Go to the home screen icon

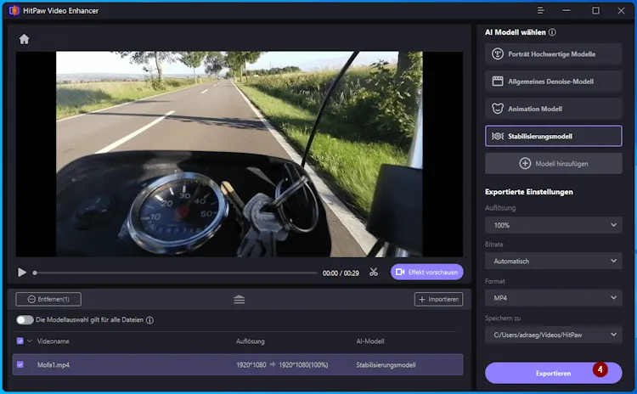pyautogui.click(x=24, y=39)
